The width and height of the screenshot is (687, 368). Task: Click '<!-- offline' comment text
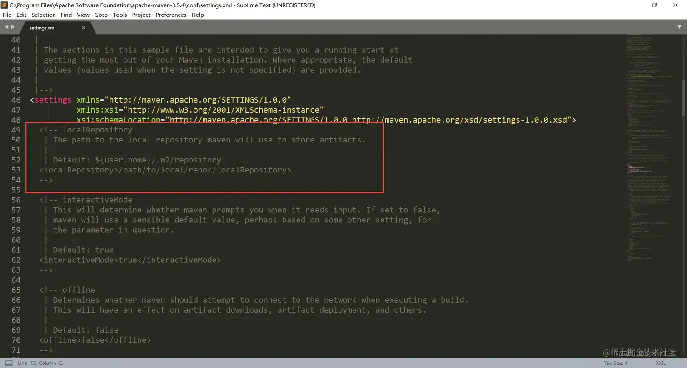pos(67,290)
